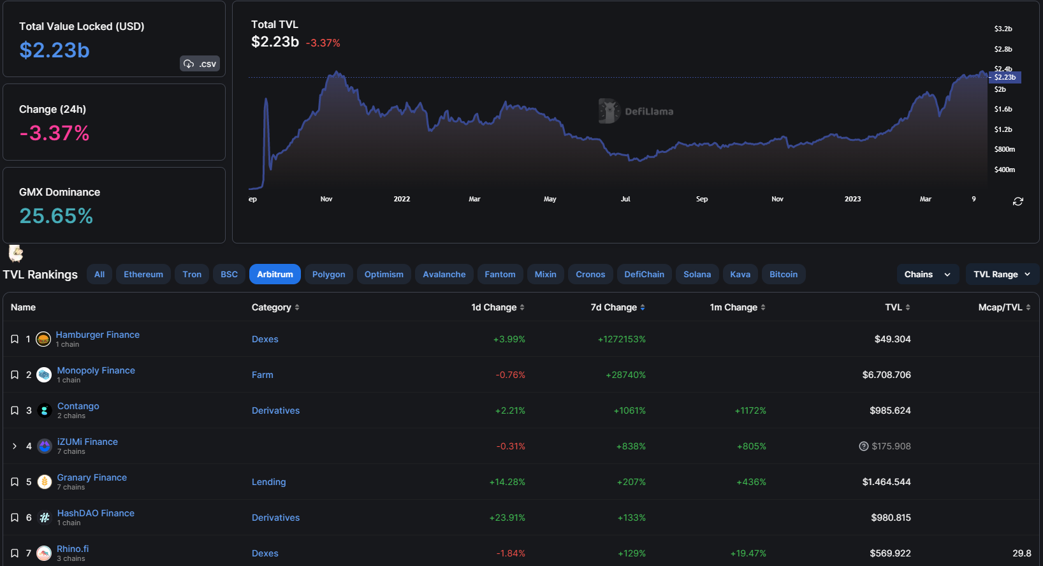Filter rankings by Polygon
The width and height of the screenshot is (1043, 566).
tap(329, 274)
